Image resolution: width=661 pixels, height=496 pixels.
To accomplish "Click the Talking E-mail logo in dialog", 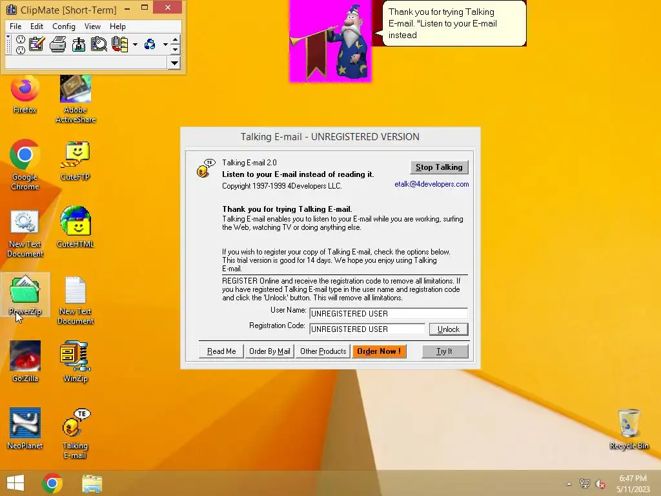I will coord(206,169).
